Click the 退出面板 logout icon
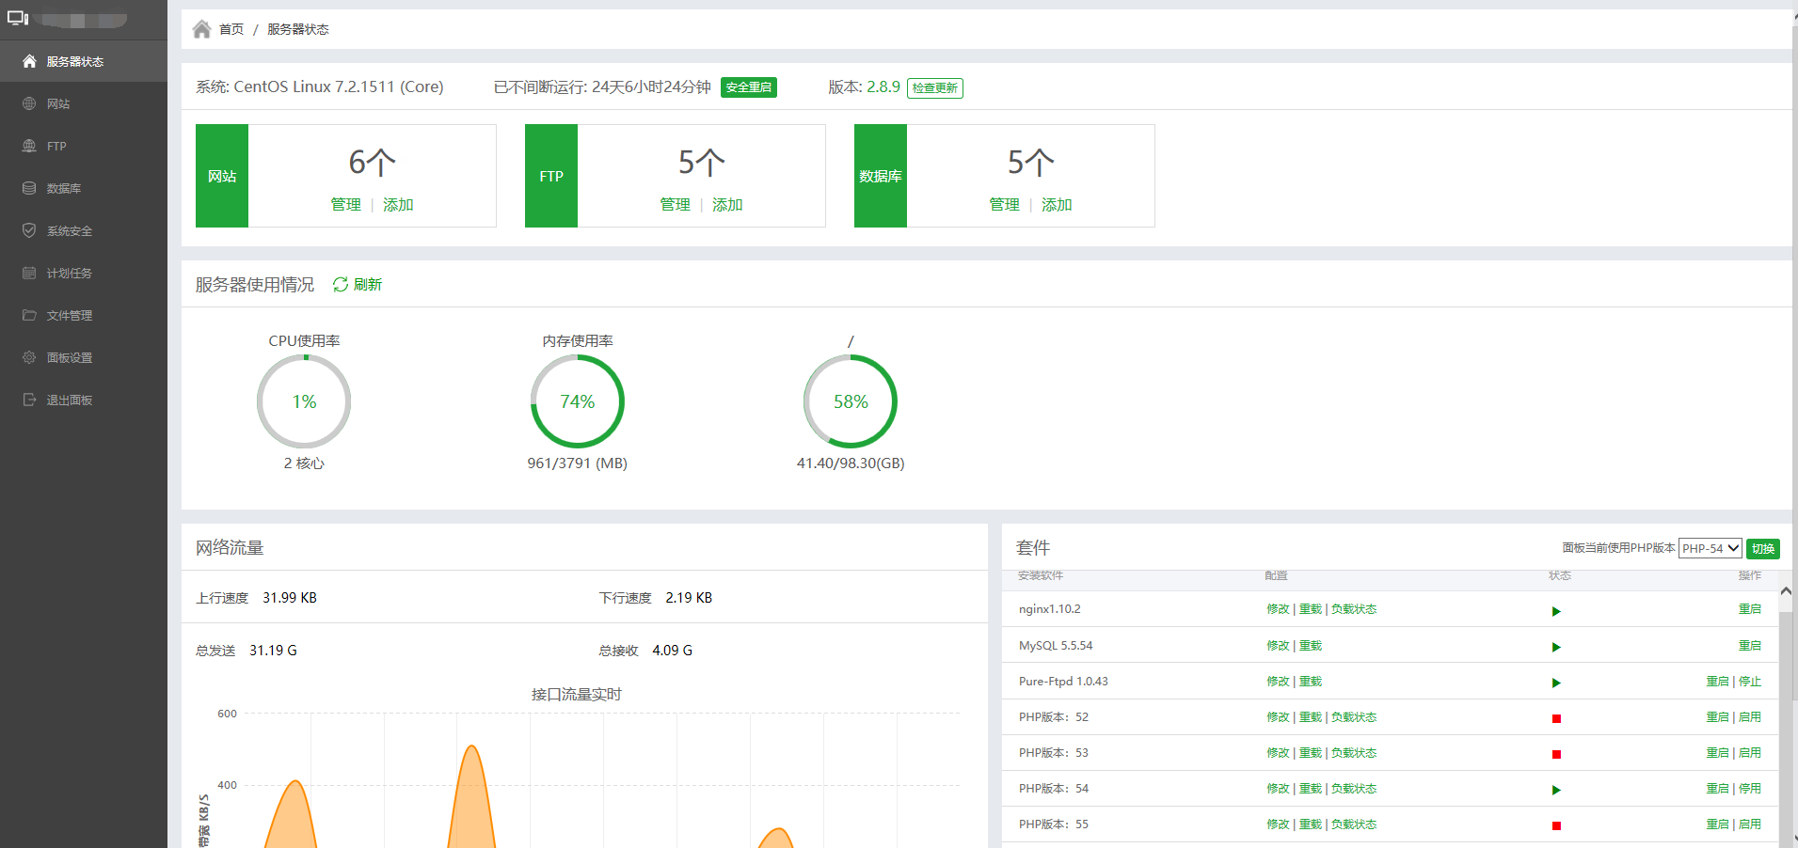Viewport: 1798px width, 848px height. point(29,400)
